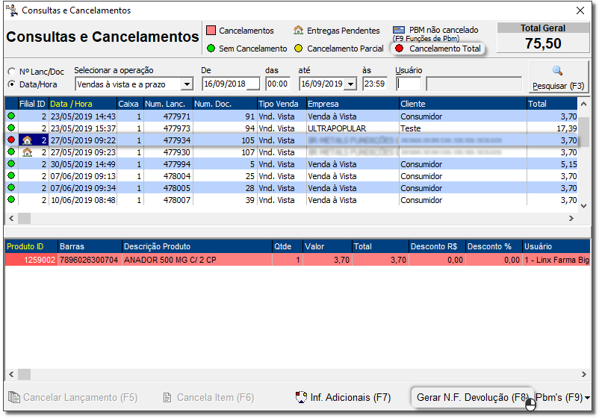Click green status dot of row 478004
Viewport: 599px width, 418px height.
(11, 175)
